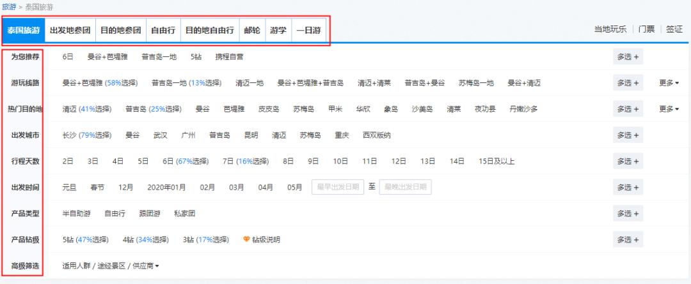The width and height of the screenshot is (691, 284).
Task: Select trip length 10日
Action: 340,161
